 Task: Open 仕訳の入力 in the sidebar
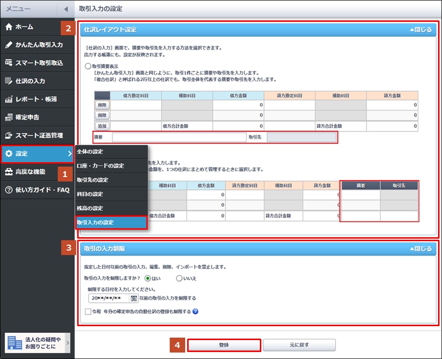tap(37, 81)
